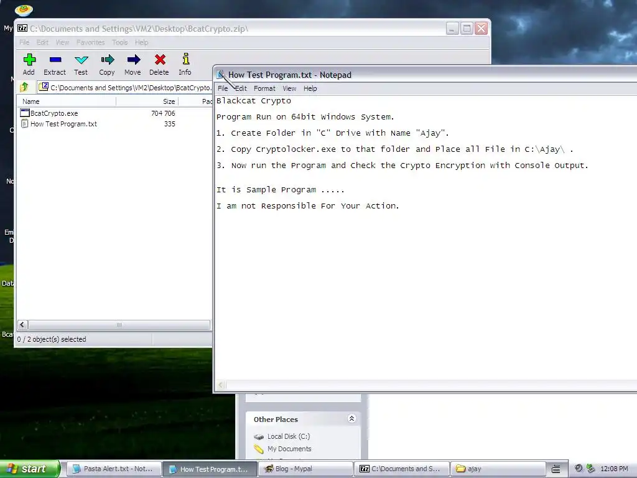Open Local Disk (C:) link
The image size is (637, 478).
point(289,436)
